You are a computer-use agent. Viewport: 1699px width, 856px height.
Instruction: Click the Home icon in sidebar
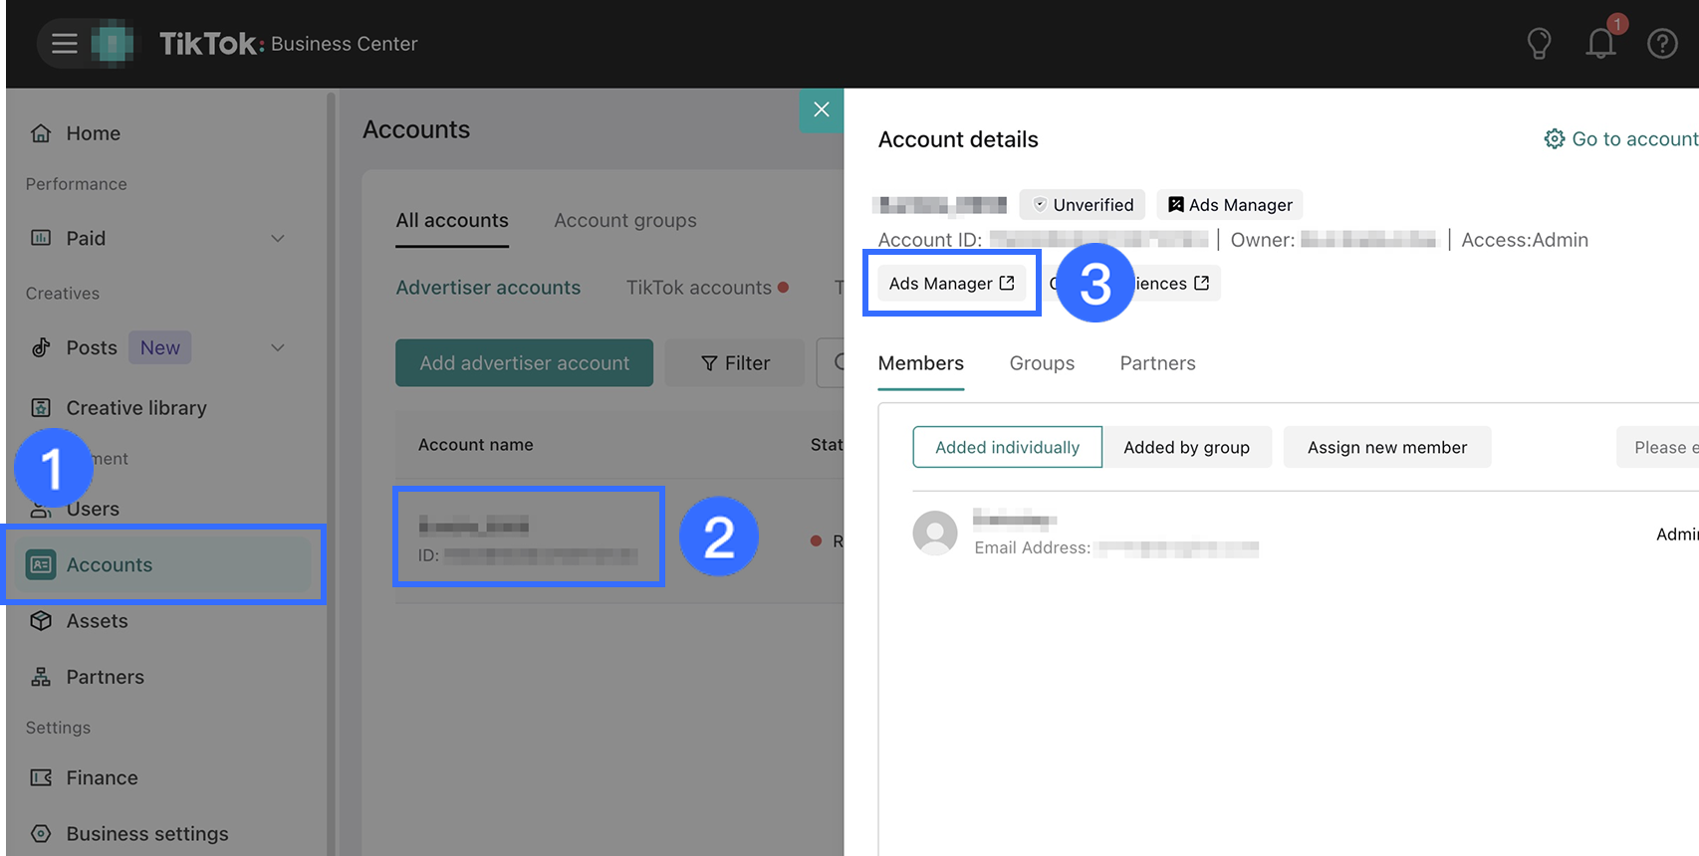tap(41, 133)
